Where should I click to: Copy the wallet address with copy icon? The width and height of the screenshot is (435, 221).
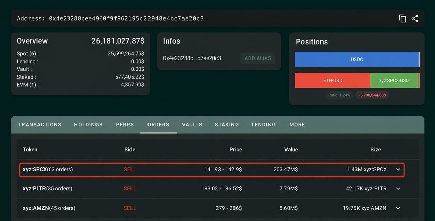(402, 19)
